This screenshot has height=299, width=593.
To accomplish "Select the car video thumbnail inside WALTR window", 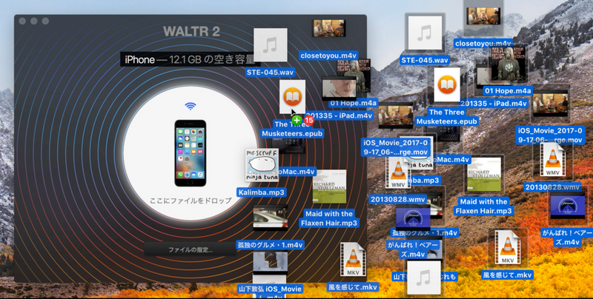I will point(270,218).
